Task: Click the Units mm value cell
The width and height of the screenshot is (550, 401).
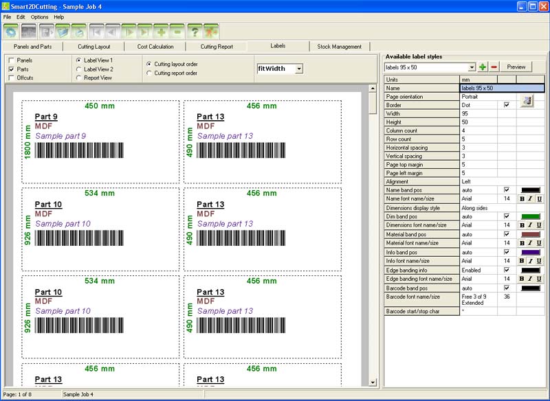Action: (x=478, y=80)
